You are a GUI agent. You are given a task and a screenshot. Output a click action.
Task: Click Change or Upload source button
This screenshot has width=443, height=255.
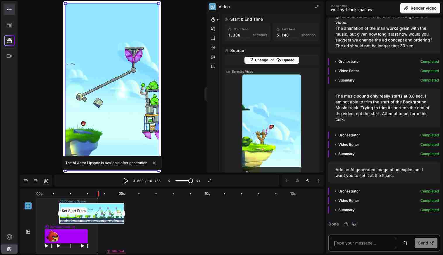pyautogui.click(x=272, y=60)
